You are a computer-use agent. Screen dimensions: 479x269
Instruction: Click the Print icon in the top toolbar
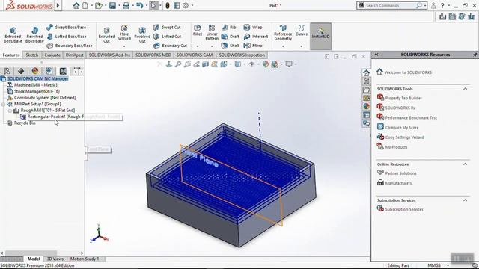pos(126,5)
